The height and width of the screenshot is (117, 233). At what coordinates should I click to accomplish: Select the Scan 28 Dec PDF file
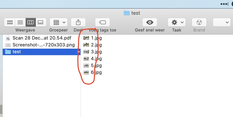click(42, 38)
